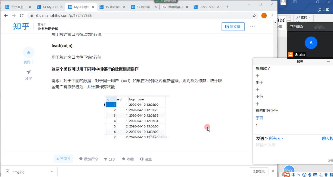
Task: Click the Tencent Meeting (腾讯会议) top bar
Action: tap(166, 1)
